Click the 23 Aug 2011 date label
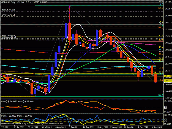 click(116, 127)
